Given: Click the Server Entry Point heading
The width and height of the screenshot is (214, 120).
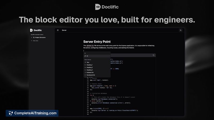Looking at the screenshot, I should click(x=97, y=42).
